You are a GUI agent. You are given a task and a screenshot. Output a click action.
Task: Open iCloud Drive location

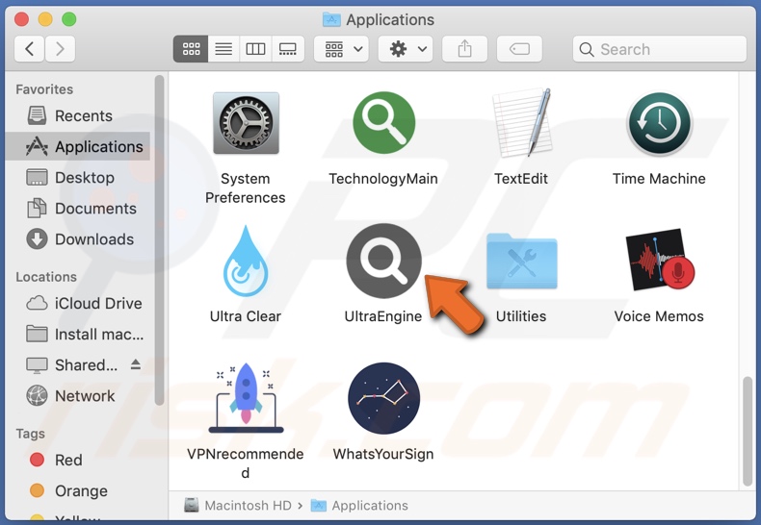(78, 303)
